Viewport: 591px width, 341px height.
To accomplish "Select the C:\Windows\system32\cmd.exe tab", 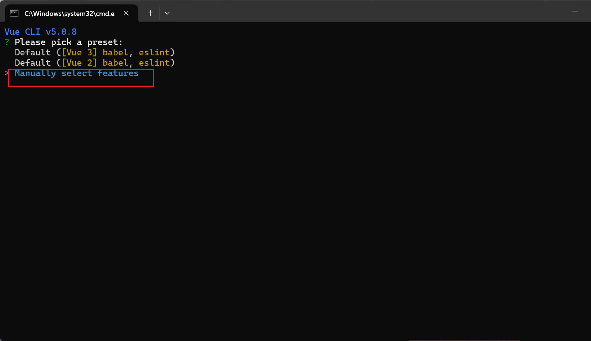I will pos(72,13).
